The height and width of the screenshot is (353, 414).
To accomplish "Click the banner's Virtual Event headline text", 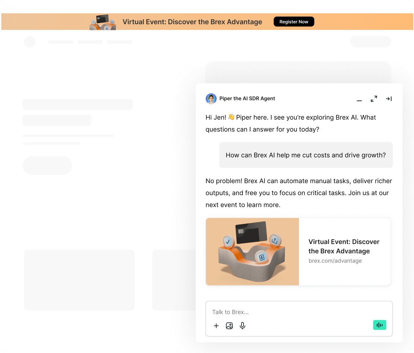I will click(x=192, y=22).
